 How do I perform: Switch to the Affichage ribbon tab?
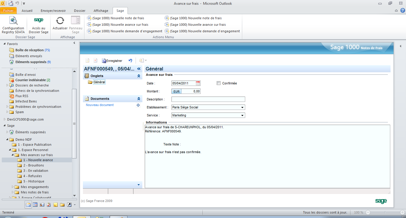(101, 11)
